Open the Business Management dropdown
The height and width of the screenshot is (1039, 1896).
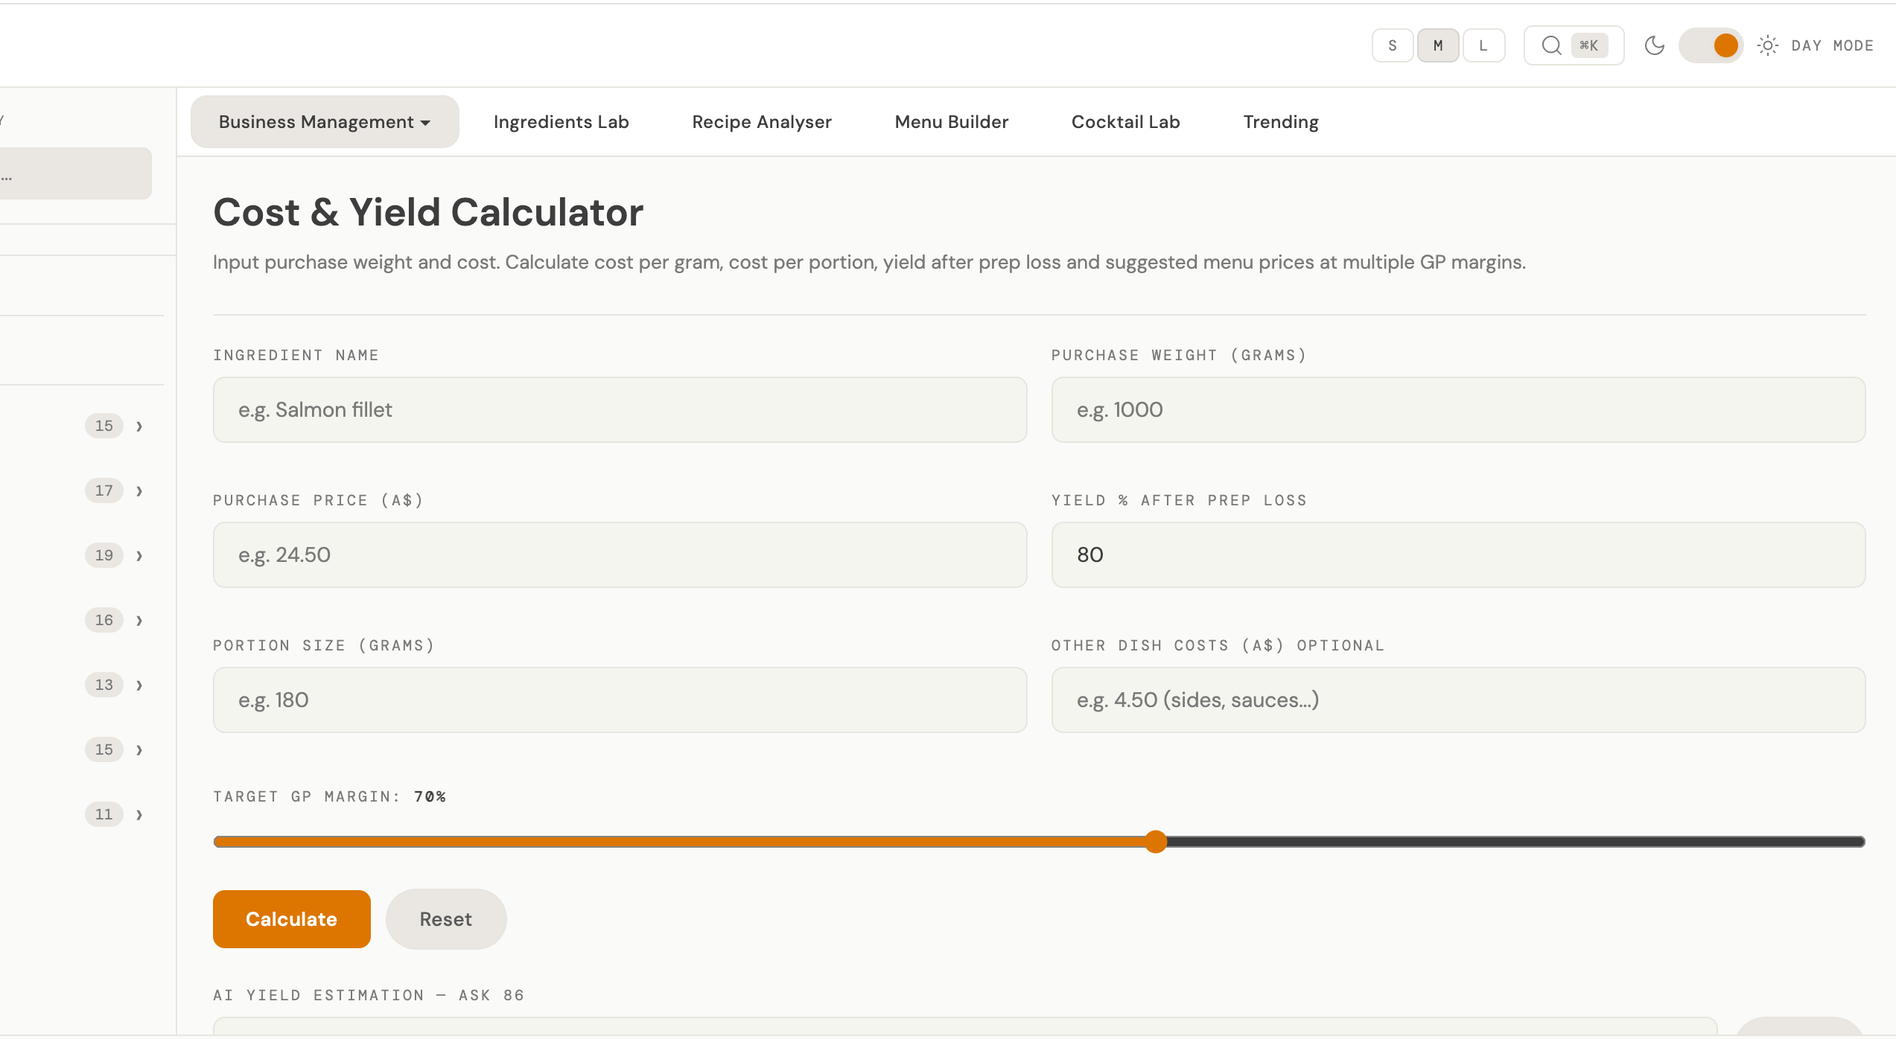point(324,121)
